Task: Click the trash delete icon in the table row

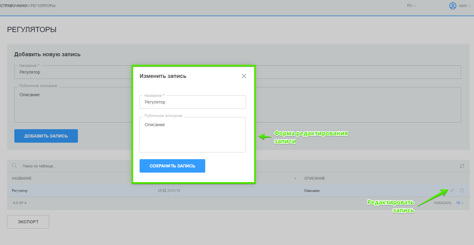Action: click(x=462, y=191)
